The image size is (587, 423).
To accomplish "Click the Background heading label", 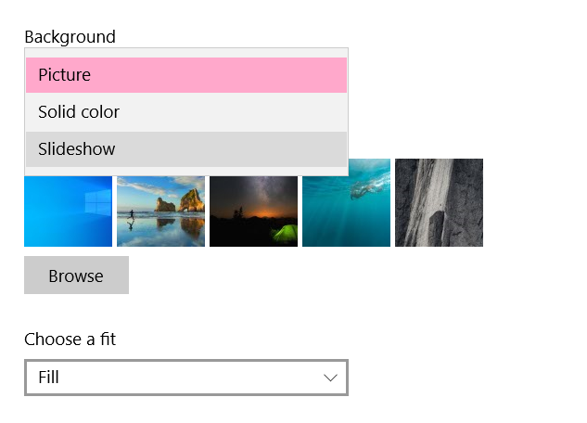I will tap(70, 37).
